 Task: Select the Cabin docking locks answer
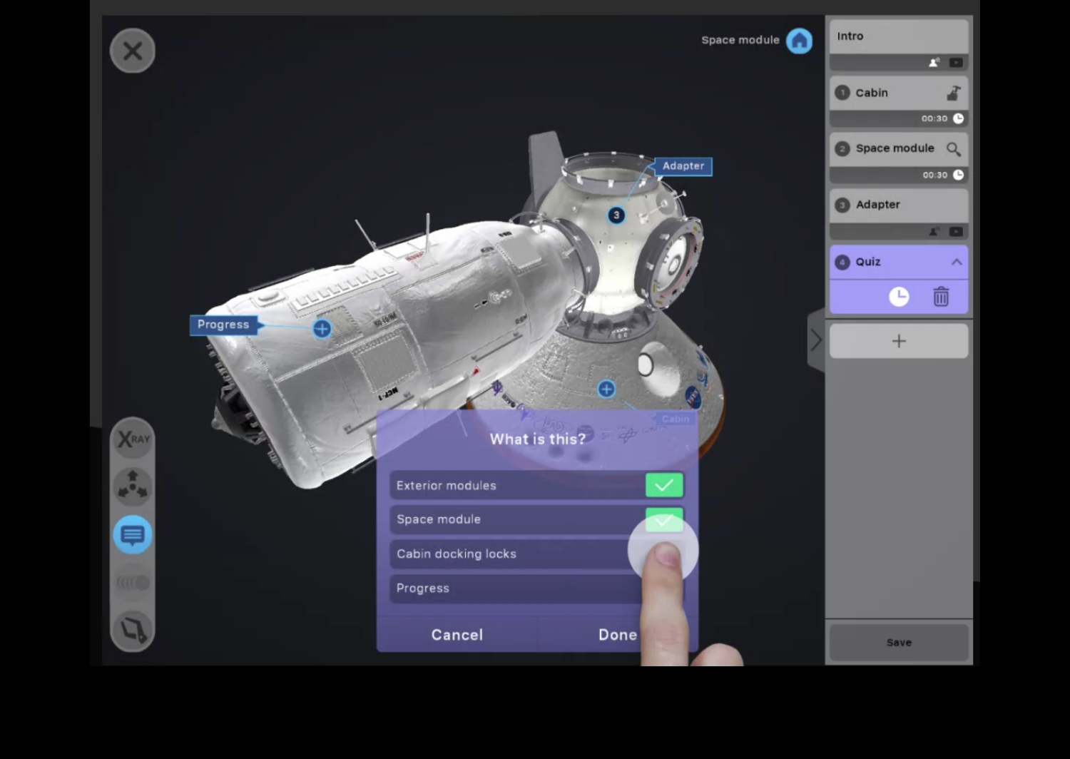536,554
